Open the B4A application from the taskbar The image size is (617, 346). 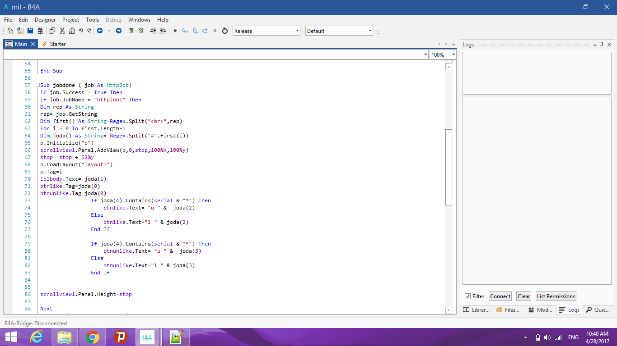pos(148,337)
